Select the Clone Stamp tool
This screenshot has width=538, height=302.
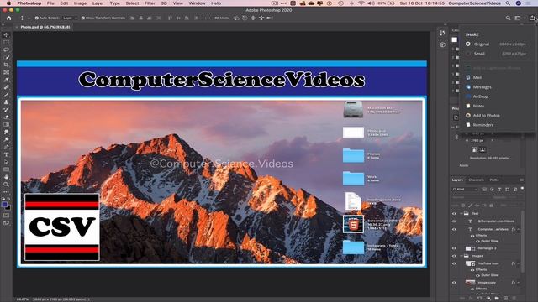6,102
